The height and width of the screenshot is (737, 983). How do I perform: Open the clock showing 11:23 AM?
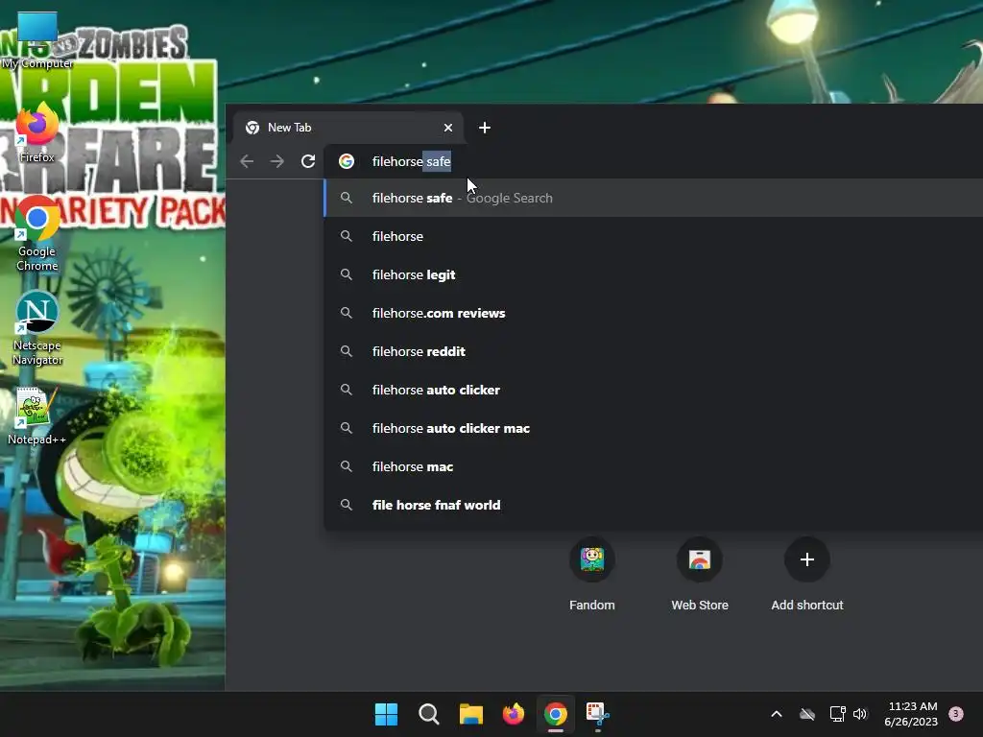click(912, 714)
